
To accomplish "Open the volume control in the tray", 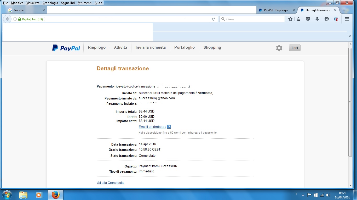I will point(328,195).
